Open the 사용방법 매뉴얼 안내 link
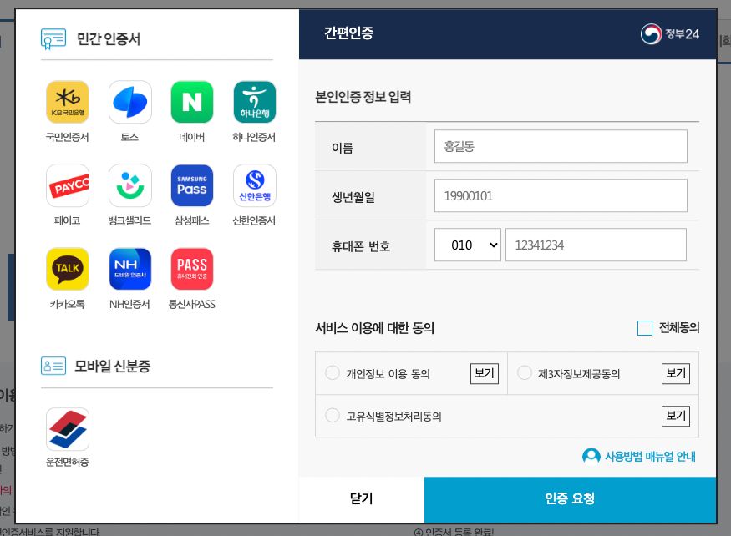Viewport: 731px width, 536px height. tap(650, 457)
